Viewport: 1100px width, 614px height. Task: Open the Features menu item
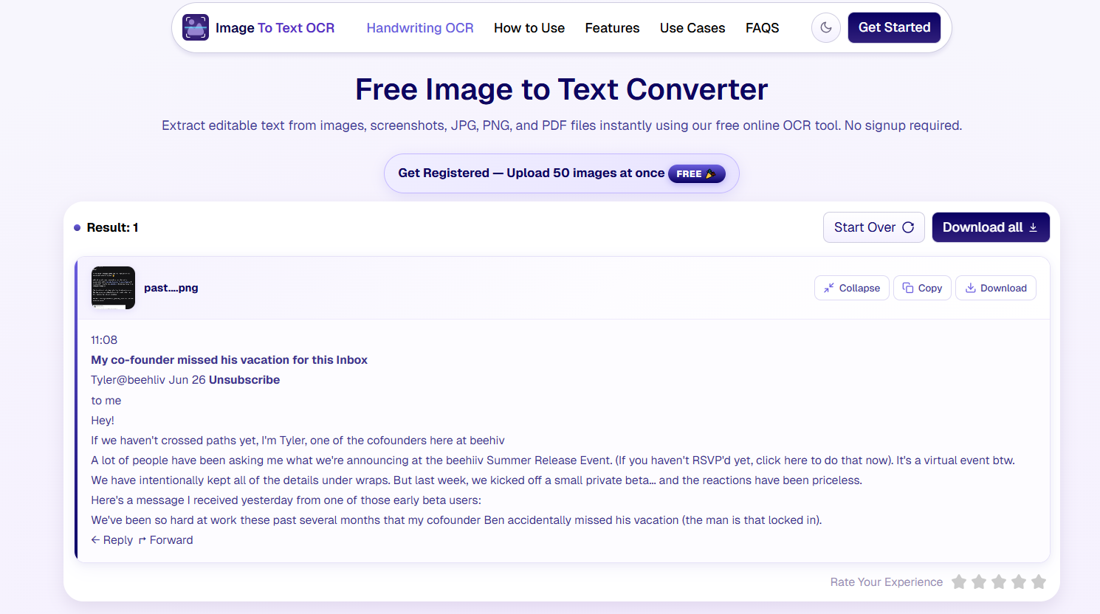tap(612, 28)
